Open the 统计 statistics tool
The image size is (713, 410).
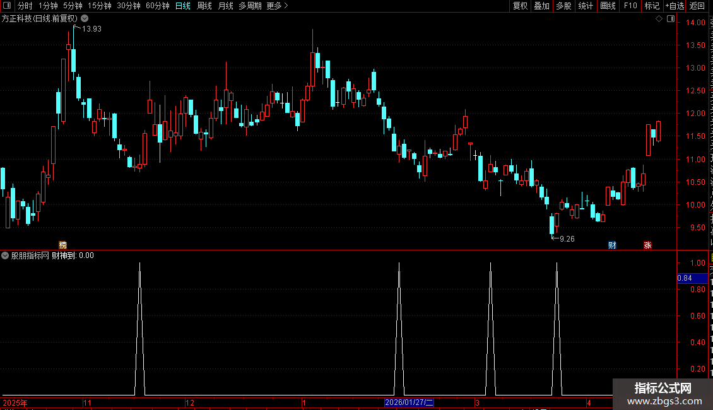click(585, 6)
